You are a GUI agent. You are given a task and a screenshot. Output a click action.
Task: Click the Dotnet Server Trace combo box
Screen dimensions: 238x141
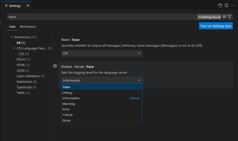click(102, 80)
